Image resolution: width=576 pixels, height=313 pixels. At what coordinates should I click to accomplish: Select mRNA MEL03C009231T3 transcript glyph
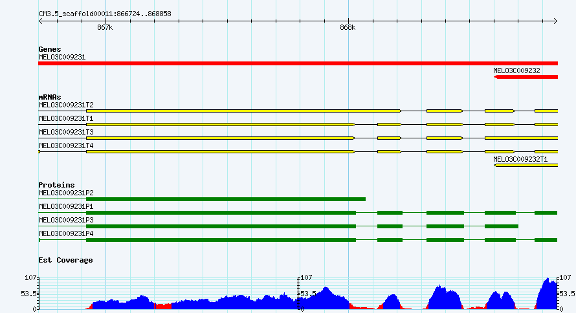298,138
